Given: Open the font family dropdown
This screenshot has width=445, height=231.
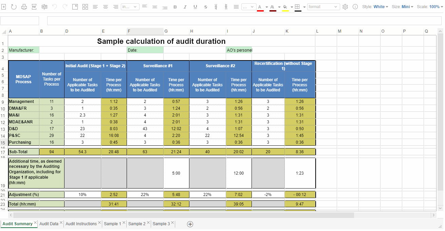Looking at the screenshot, I should [x=130, y=7].
